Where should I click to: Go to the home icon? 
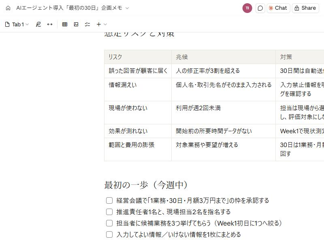[x=8, y=8]
